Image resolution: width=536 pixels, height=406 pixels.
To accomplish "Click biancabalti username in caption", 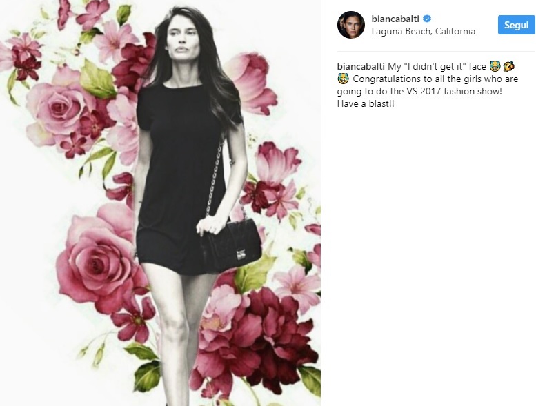I will pos(361,66).
